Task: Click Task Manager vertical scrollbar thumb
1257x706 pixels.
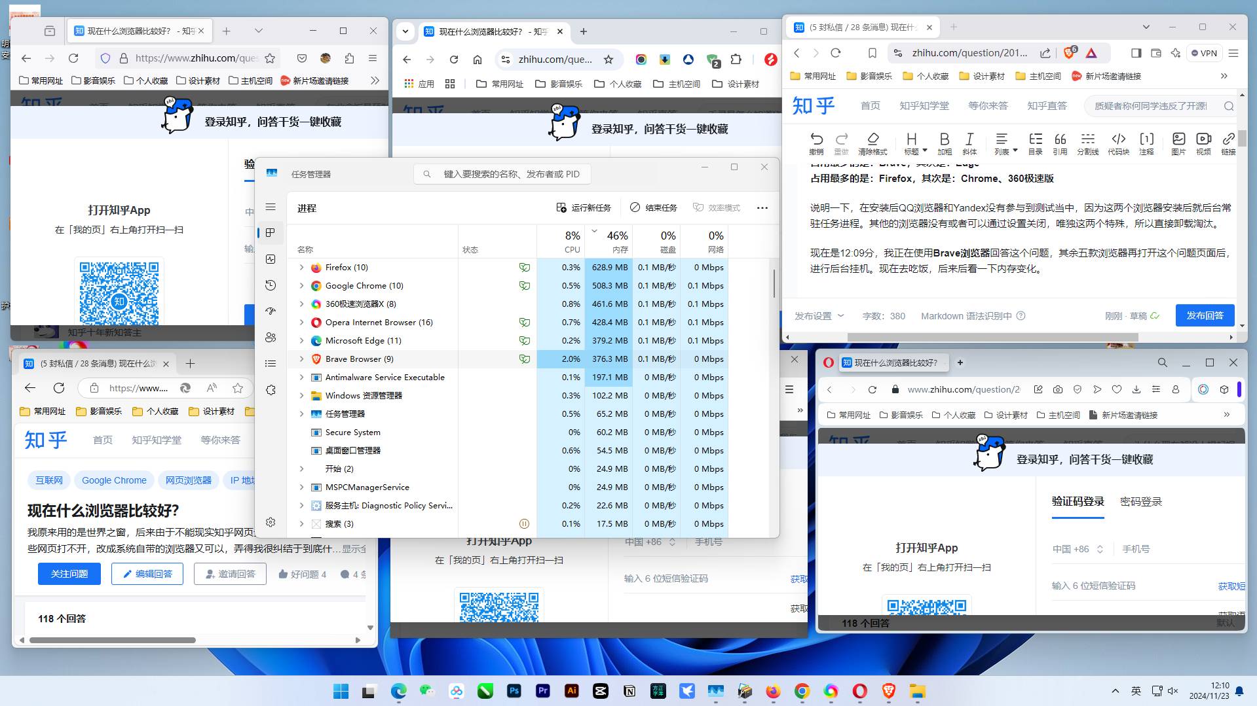Action: 774,283
